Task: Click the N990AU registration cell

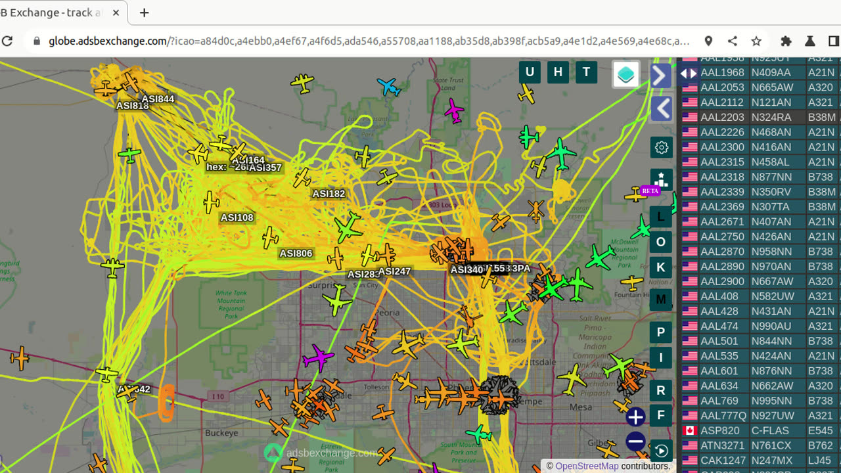Action: coord(777,326)
